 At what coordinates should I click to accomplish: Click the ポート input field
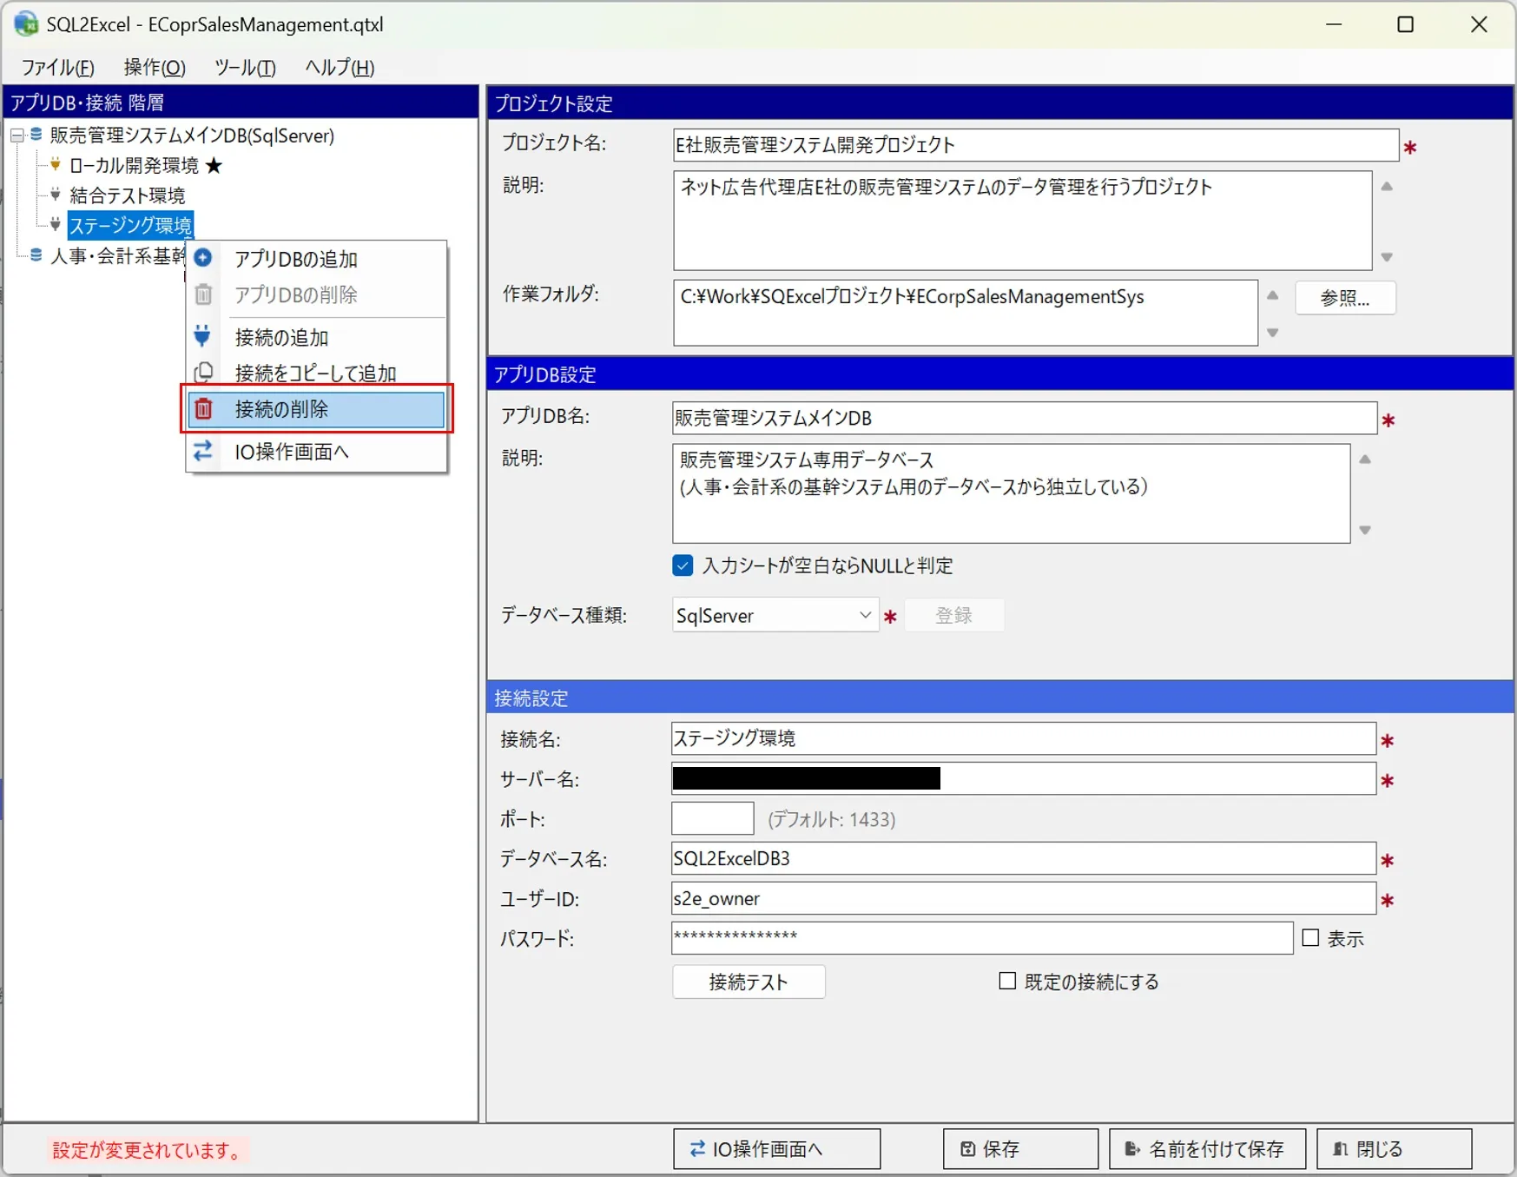point(712,818)
